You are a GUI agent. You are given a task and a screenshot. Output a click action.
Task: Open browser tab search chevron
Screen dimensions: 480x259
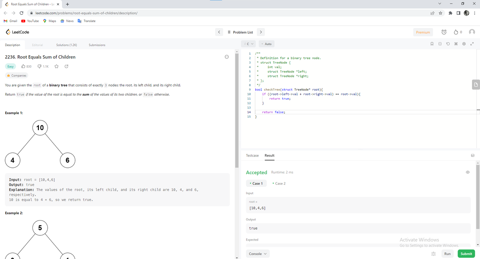(440, 4)
